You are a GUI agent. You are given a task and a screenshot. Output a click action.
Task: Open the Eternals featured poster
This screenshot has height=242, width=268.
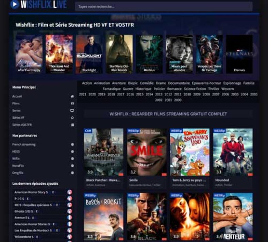coord(239,54)
